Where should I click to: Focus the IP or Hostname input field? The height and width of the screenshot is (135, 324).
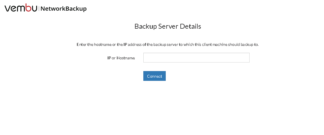[196, 58]
